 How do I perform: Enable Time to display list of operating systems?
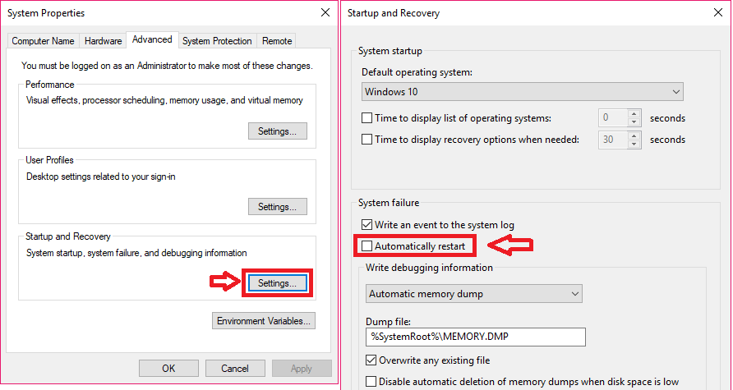coord(367,118)
